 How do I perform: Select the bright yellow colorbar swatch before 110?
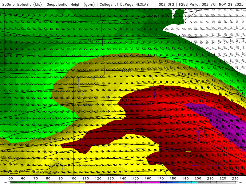82,182
